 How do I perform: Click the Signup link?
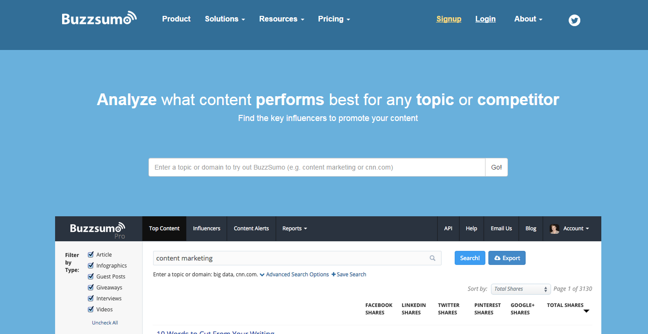(x=449, y=19)
